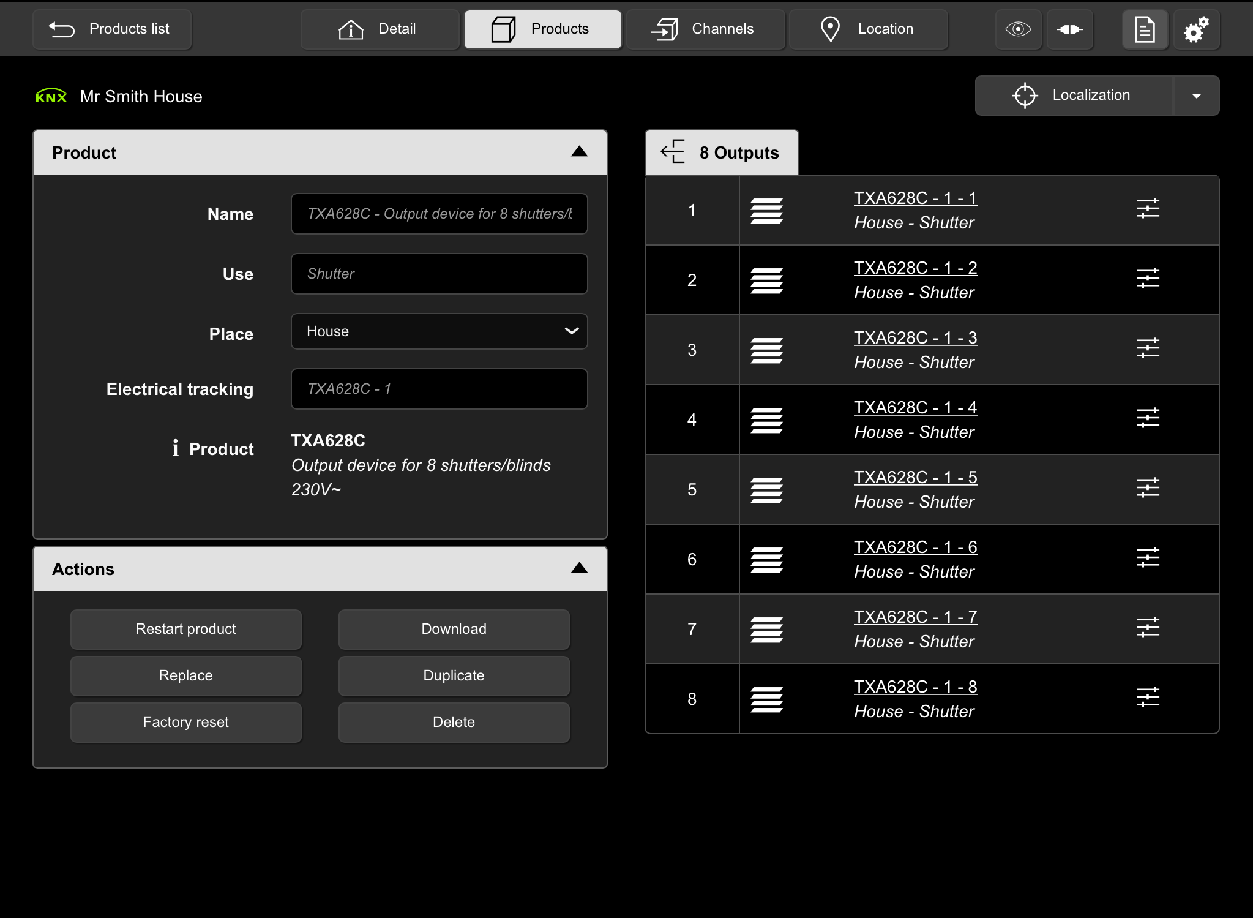Click the Delete button

tap(454, 722)
